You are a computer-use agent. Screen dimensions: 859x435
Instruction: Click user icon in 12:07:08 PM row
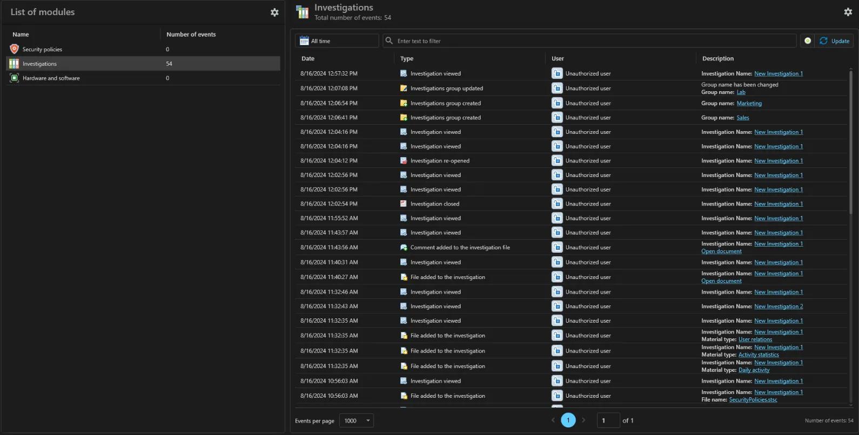(557, 88)
